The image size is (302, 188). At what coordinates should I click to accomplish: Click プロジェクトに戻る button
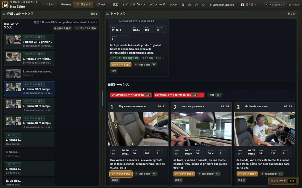coord(85,29)
